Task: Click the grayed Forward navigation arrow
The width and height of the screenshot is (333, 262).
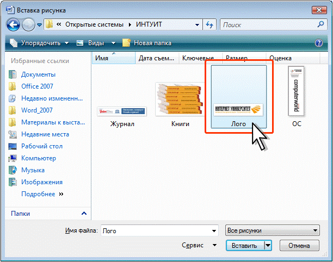Action: tap(28, 25)
